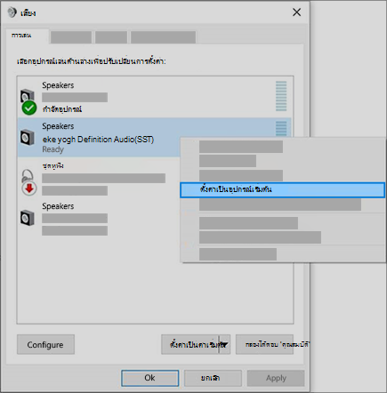Expand the Set as default dropdown arrow
387x393 pixels.
click(x=225, y=345)
